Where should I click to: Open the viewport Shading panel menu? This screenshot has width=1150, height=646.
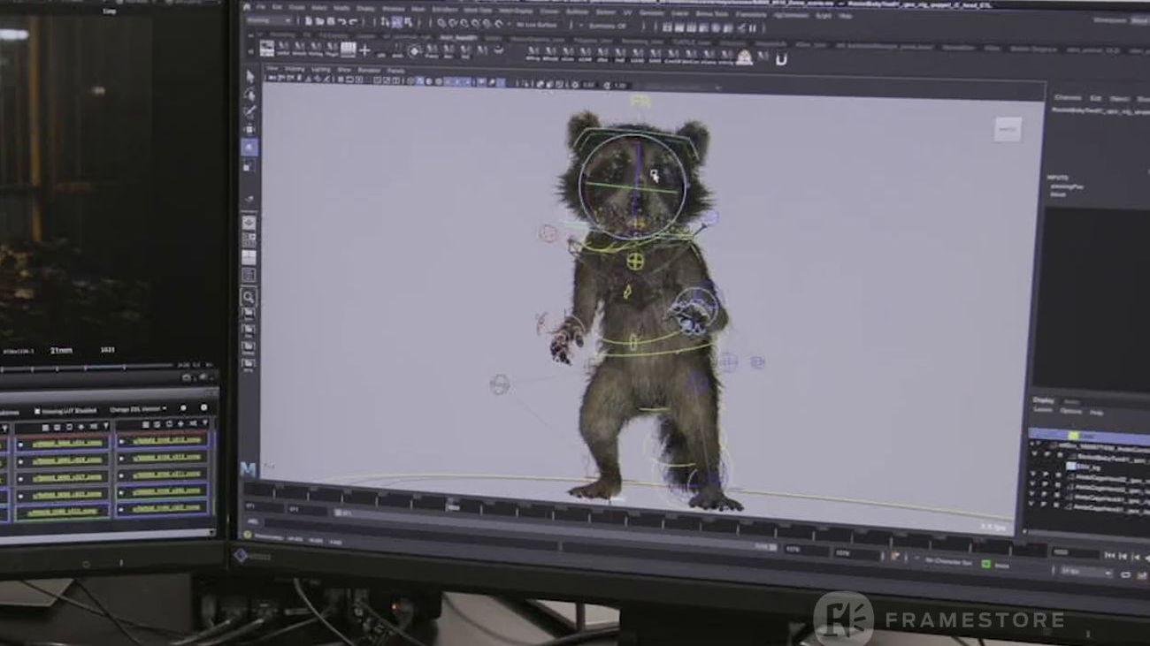click(x=294, y=70)
